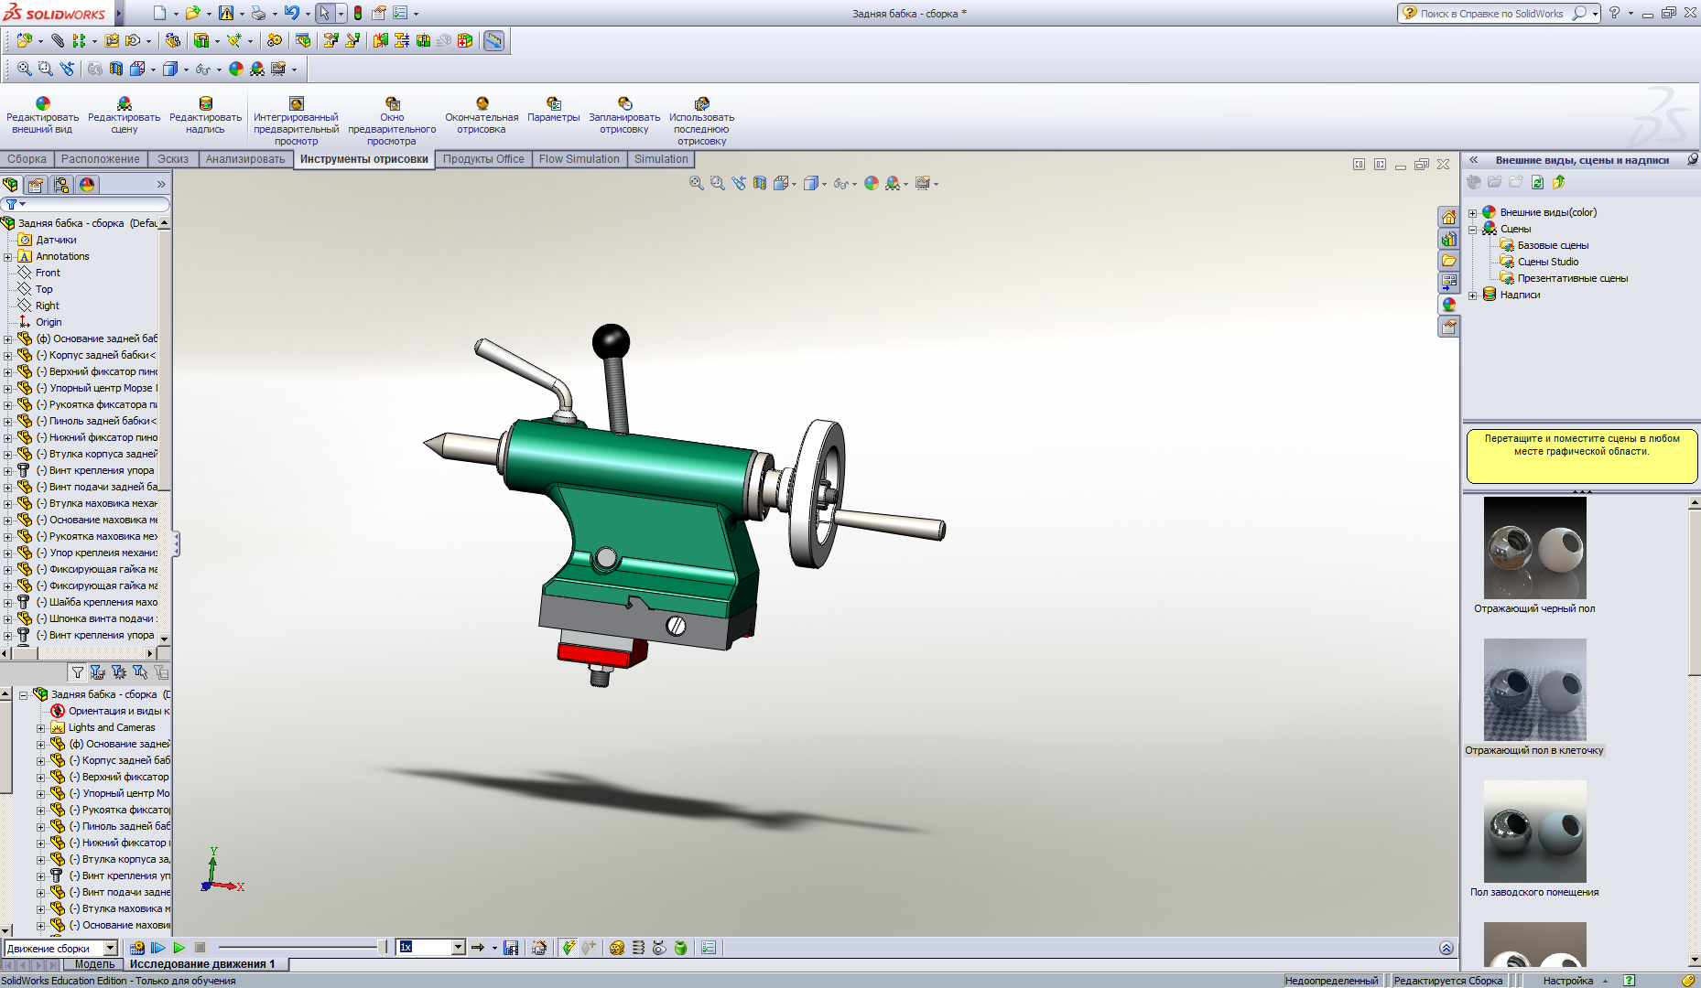This screenshot has width=1701, height=988.
Task: Open the playback mode arrow dropdown
Action: point(494,948)
